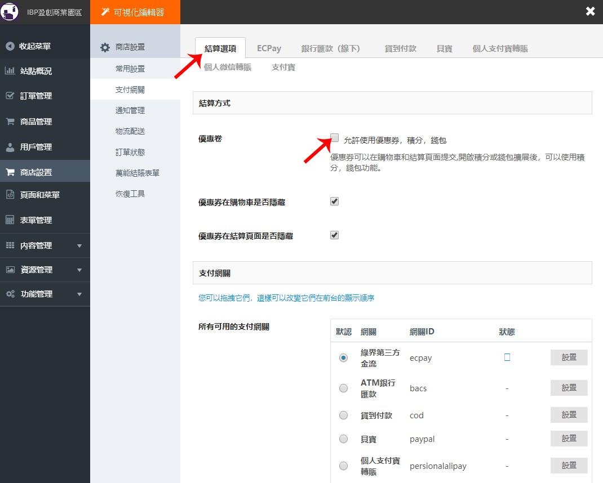This screenshot has height=483, width=603.
Task: Expand 資源管理 dropdown arrow
Action: [x=79, y=270]
